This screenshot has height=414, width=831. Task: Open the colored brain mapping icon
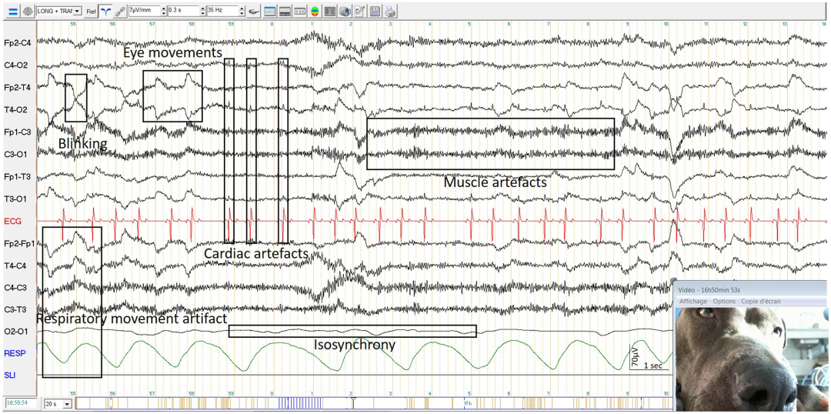pos(315,12)
